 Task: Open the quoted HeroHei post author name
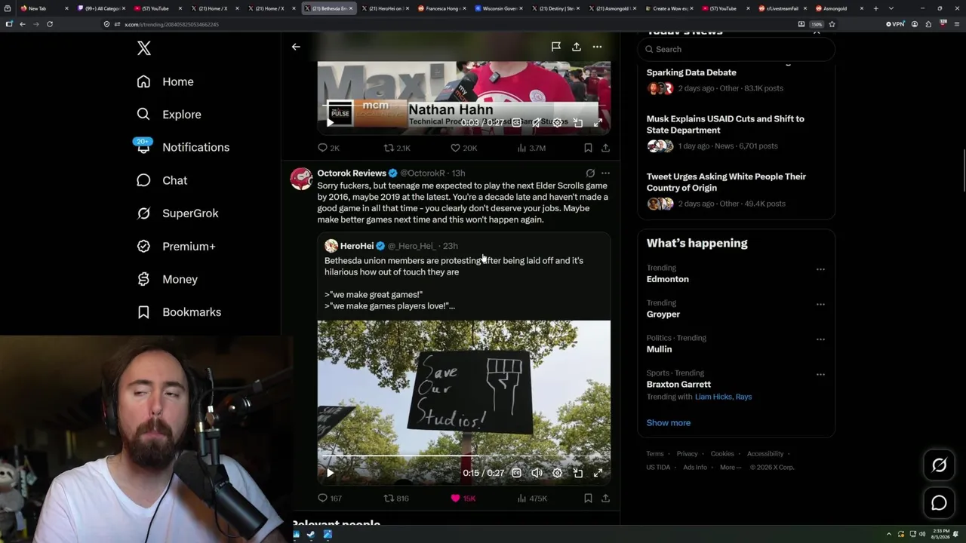tap(357, 246)
